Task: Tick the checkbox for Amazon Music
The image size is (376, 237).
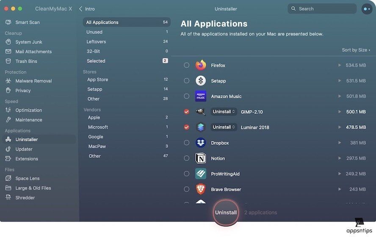Action: tap(187, 96)
